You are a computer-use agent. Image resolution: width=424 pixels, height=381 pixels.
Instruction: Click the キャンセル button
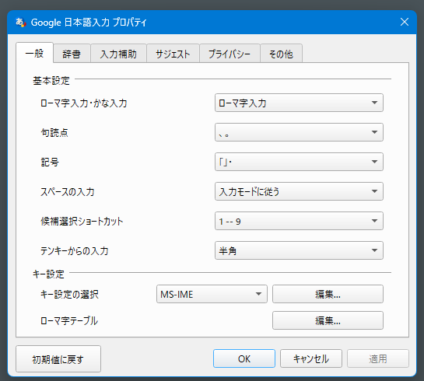coord(311,358)
